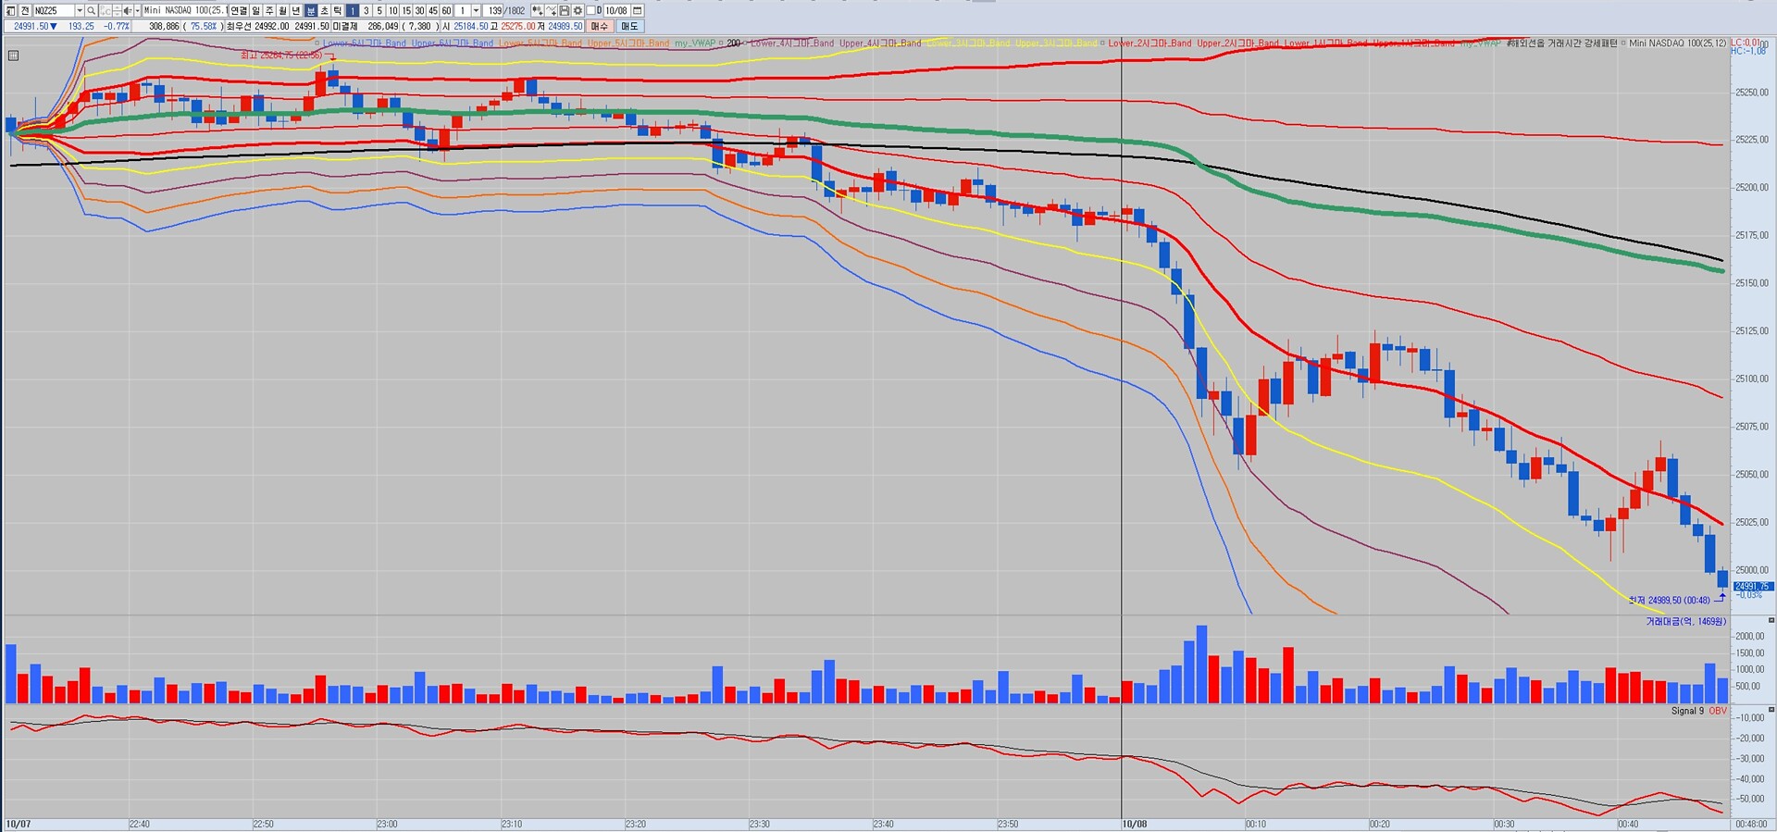Click the 최우선 best quote label in info bar
The width and height of the screenshot is (1777, 832).
[x=239, y=26]
